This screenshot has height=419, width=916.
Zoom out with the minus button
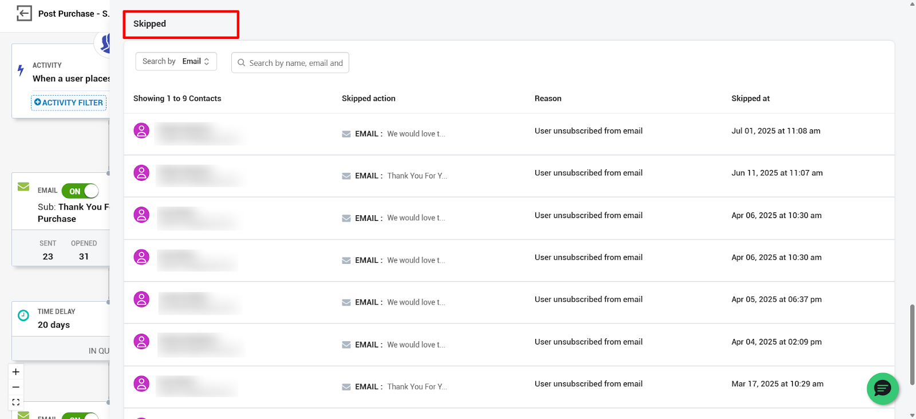point(16,387)
